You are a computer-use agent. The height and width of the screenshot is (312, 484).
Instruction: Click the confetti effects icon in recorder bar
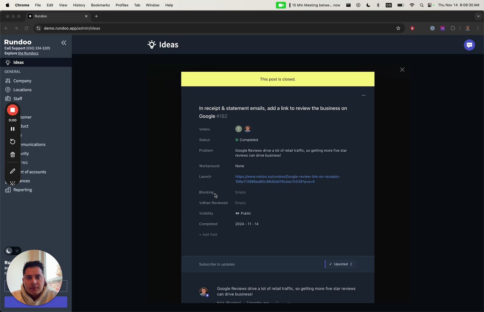tap(12, 183)
